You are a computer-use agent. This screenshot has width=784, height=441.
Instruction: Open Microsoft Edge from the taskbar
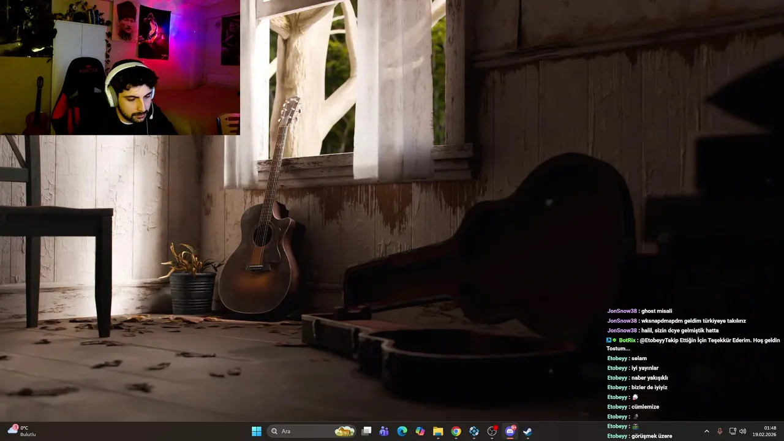click(402, 431)
